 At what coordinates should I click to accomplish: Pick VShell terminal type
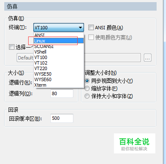point(58,52)
